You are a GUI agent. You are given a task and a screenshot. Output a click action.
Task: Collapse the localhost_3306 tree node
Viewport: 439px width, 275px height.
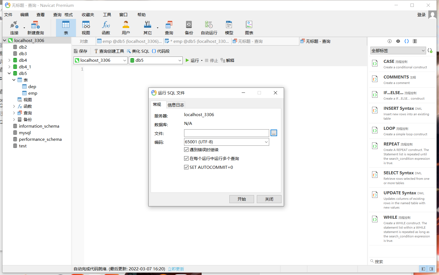click(5, 40)
